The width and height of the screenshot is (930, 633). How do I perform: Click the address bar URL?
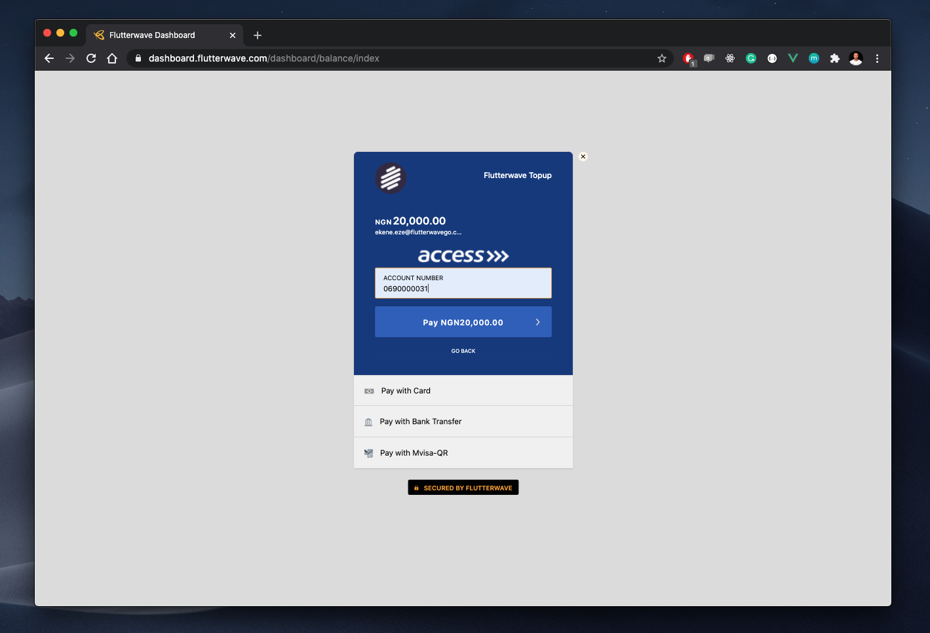[264, 58]
